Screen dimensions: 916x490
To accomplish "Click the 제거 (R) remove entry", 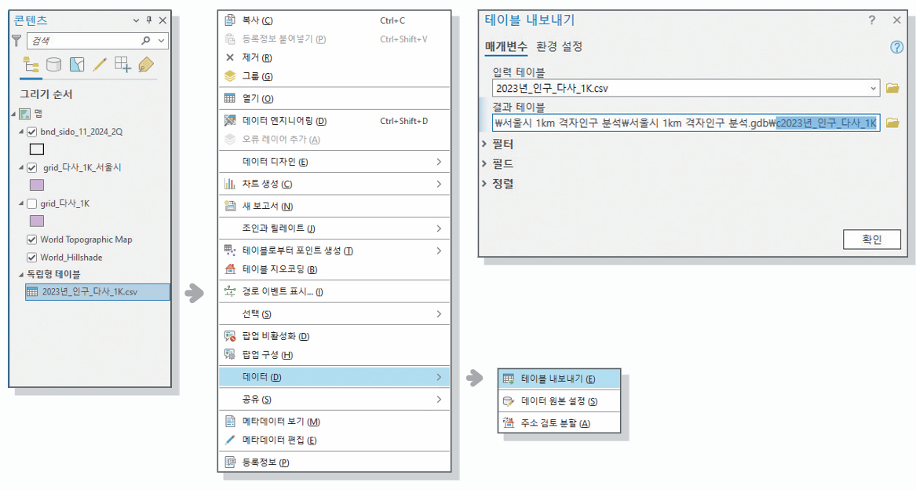I will coord(334,57).
